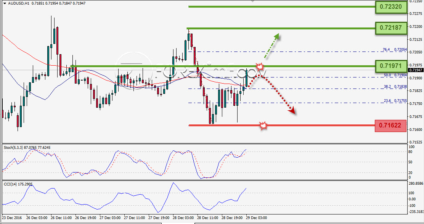This screenshot has height=224, width=424.
Task: Select the OHLC values 0.71851 0.71954 0.71847 0.71947
Action: (58, 3)
